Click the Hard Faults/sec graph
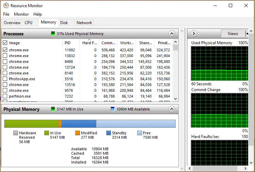Viewport: 255px width, 172px height. click(x=220, y=153)
